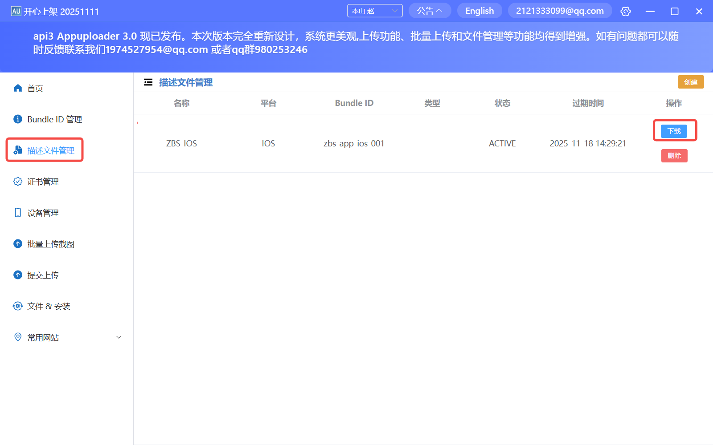Select the 首页 home icon in sidebar
This screenshot has height=445, width=713.
tap(17, 88)
